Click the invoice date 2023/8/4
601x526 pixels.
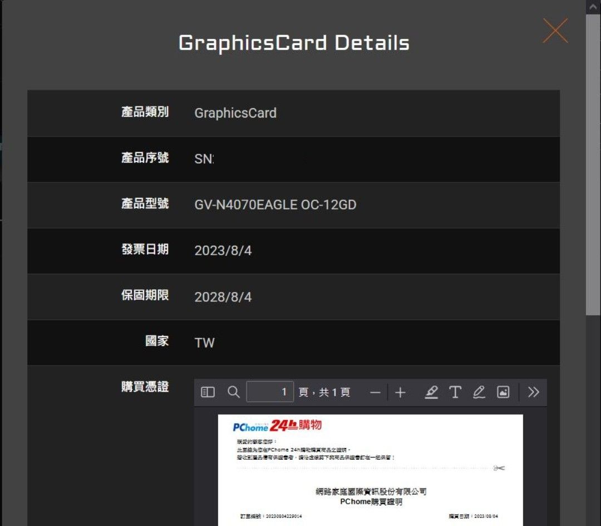coord(223,251)
